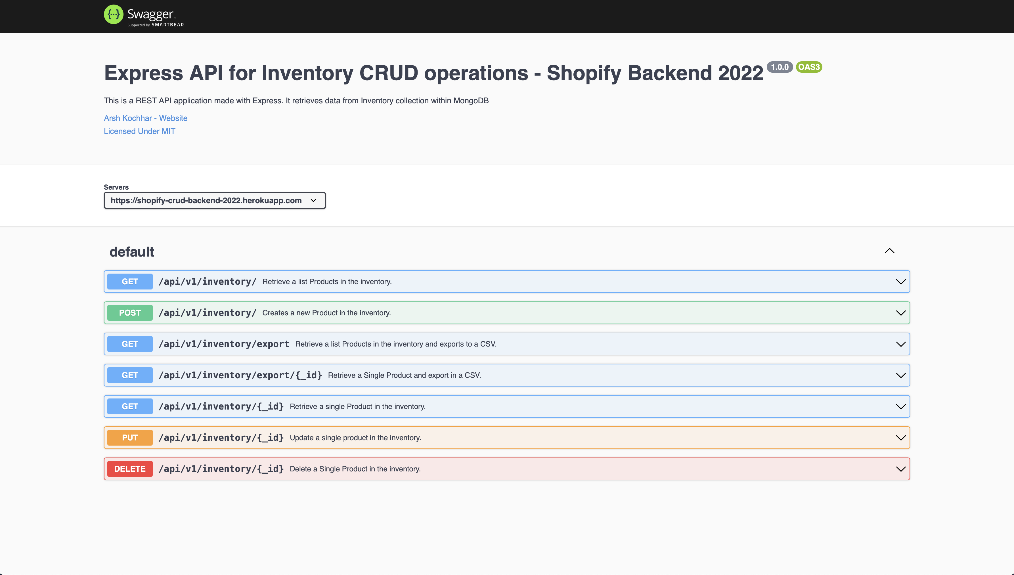Screen dimensions: 1014x575
Task: Expand the GET /api/v1/inventory/{_id} row chevron
Action: click(x=901, y=406)
